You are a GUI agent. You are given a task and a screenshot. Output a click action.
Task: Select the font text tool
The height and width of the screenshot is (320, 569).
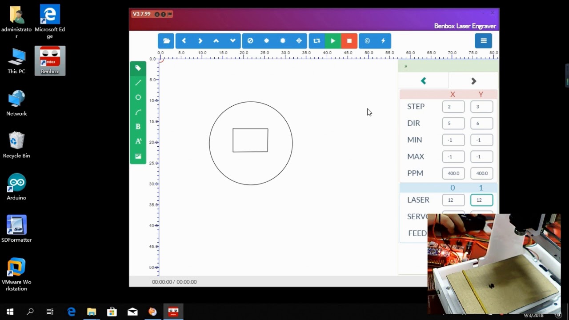138,141
